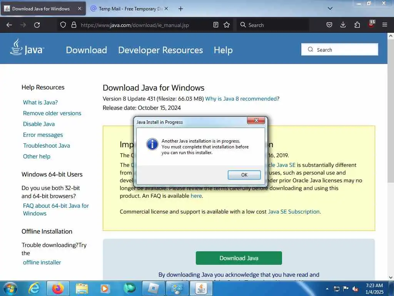Switch to Firefox in the taskbar

coord(58,288)
